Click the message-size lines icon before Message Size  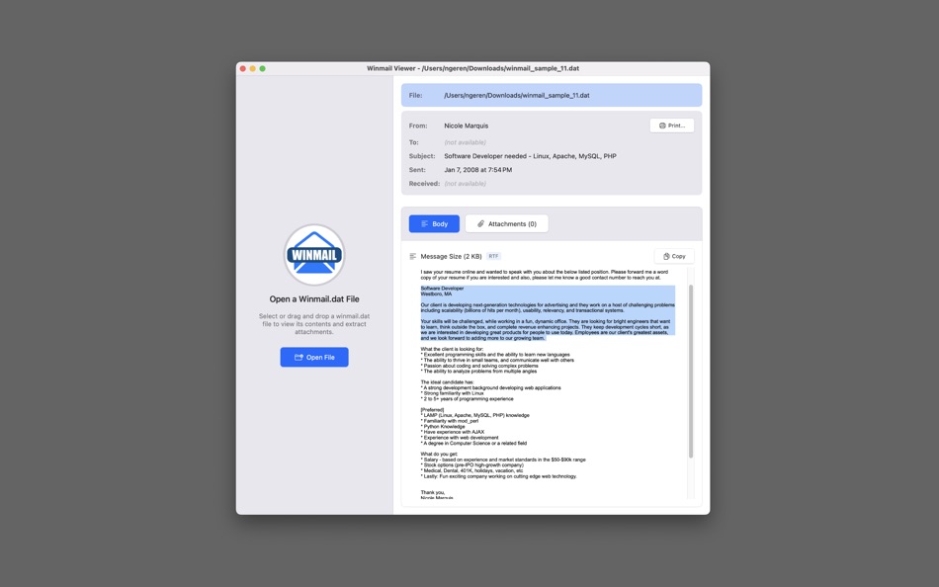(413, 256)
